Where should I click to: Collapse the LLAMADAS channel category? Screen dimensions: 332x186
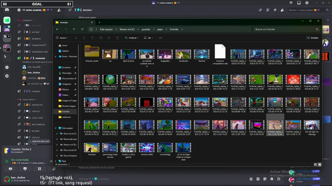(27, 20)
